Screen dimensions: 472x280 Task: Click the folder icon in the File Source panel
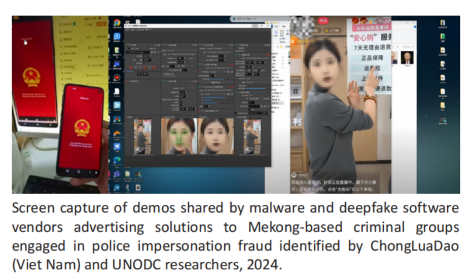coord(152,52)
